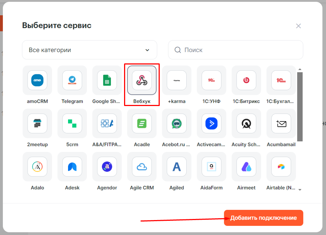
Task: Click the Добавить подключение button
Action: pos(263,218)
